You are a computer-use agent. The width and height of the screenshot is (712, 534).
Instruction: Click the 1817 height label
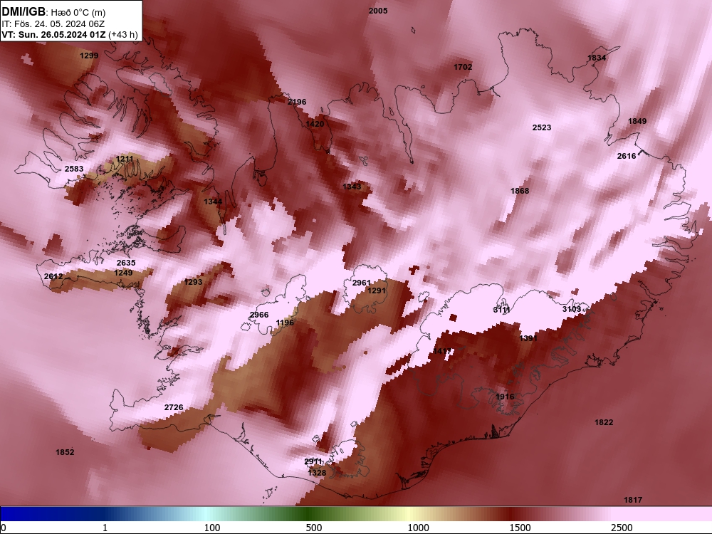(x=633, y=500)
